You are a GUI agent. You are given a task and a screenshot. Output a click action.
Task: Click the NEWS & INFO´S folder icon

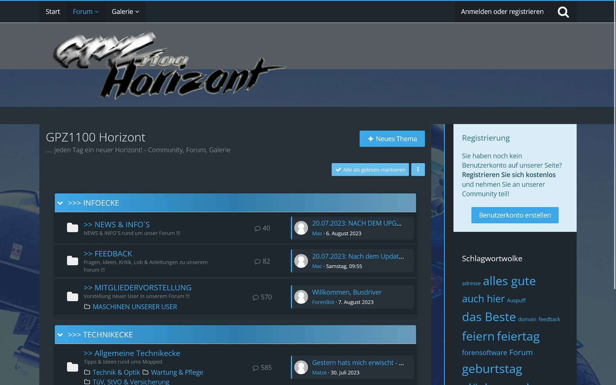click(x=72, y=228)
